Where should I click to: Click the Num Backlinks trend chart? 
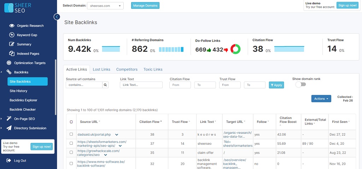[111, 49]
